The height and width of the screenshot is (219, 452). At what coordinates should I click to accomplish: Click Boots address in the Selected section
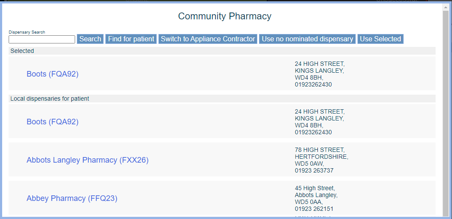click(319, 74)
